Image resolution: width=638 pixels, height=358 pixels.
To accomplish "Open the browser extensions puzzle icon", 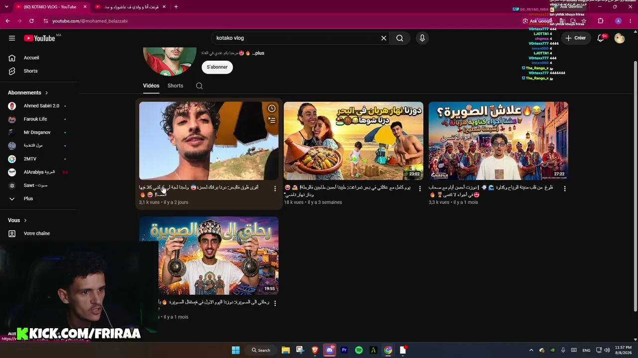I will [601, 21].
